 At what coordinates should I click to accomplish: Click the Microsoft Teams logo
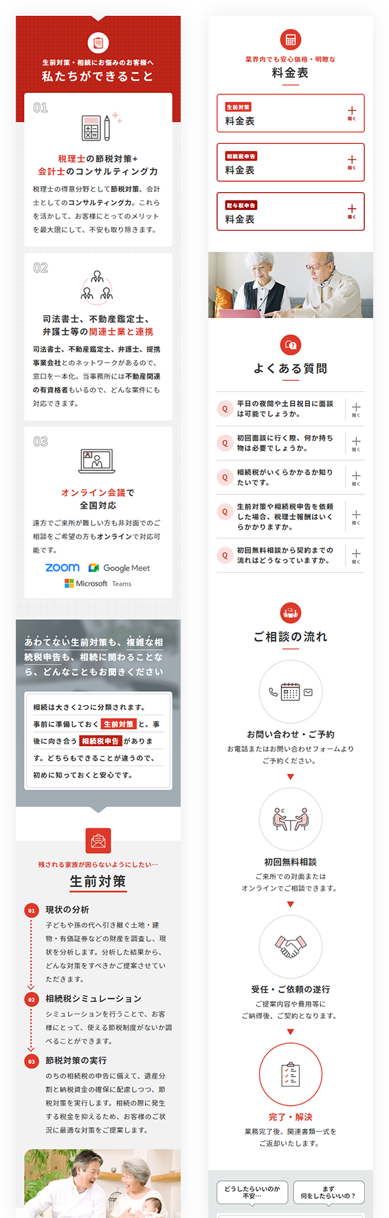click(x=98, y=583)
